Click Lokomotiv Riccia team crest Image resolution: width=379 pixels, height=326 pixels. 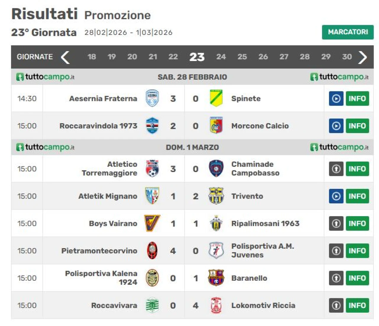point(216,305)
